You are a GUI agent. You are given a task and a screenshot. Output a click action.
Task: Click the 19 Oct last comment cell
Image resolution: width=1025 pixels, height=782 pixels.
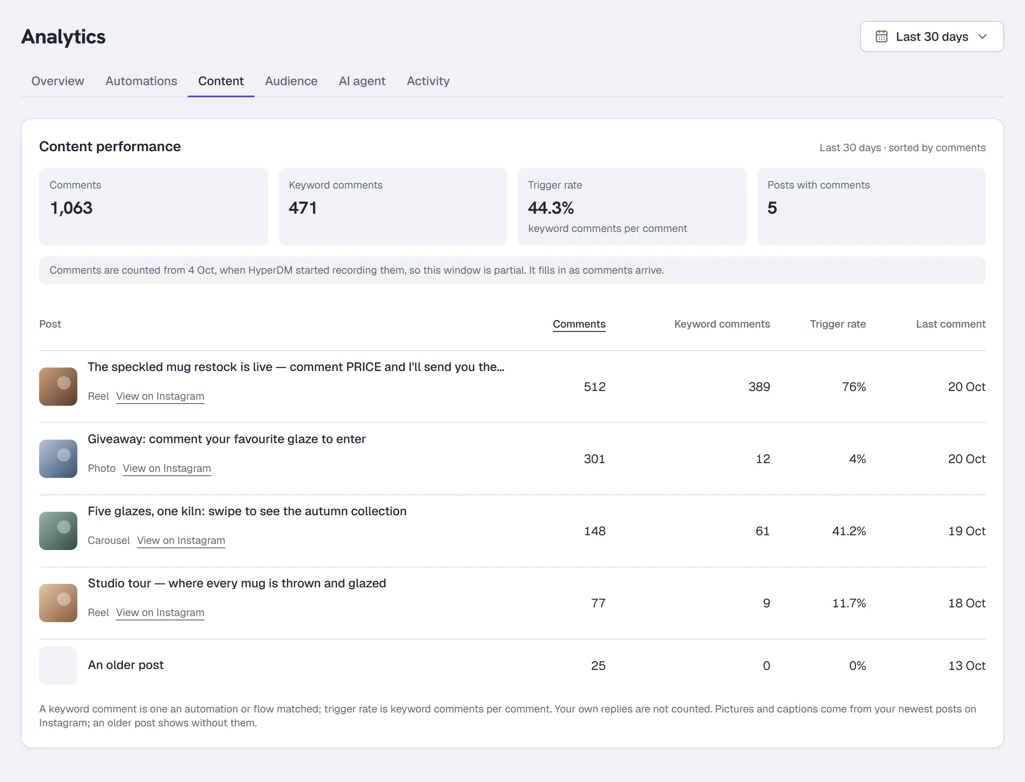(967, 531)
